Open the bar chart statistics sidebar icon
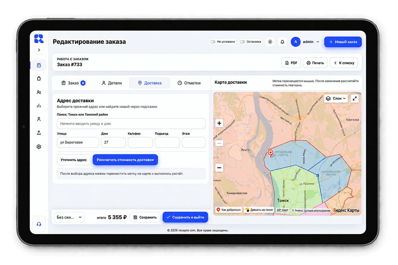Viewport: 398px width, 265px height. tap(39, 106)
